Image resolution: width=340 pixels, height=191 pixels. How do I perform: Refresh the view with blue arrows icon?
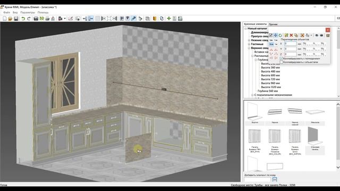tap(161, 19)
